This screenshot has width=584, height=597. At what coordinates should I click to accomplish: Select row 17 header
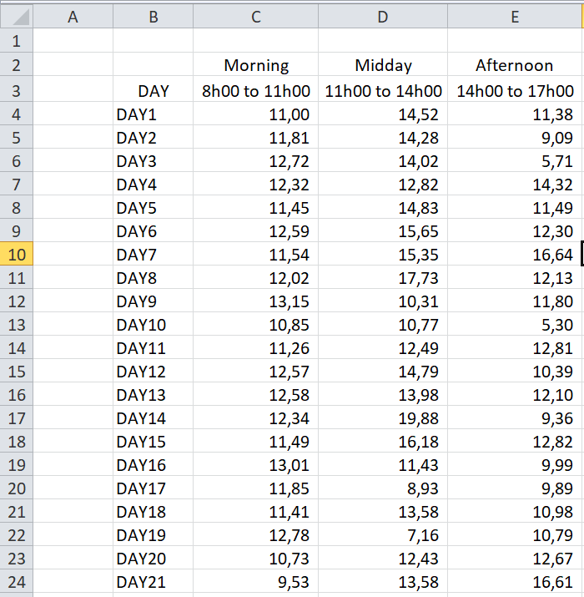[17, 418]
